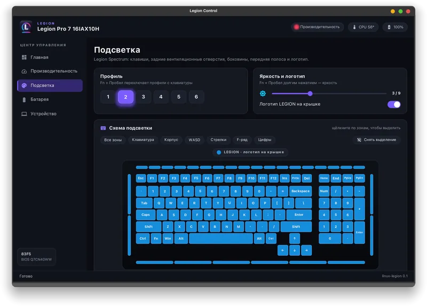This screenshot has width=427, height=306.
Task: Click the thermometer icon next to CPU 56°
Action: pos(354,27)
